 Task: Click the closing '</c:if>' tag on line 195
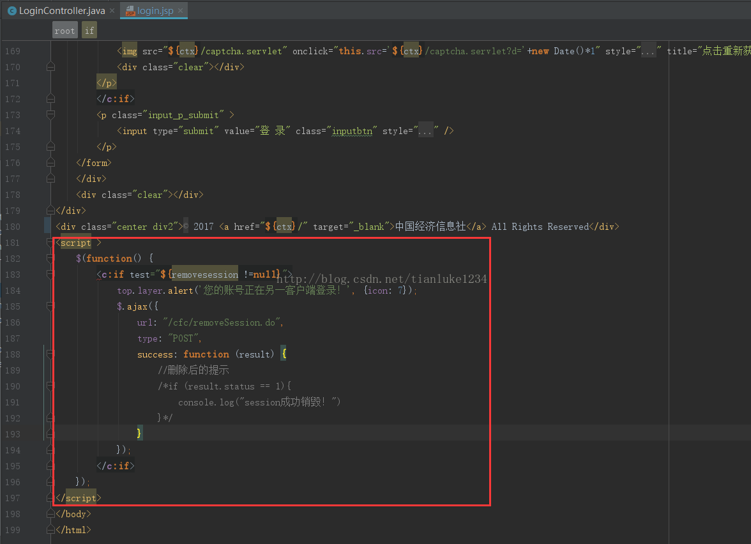pos(116,466)
